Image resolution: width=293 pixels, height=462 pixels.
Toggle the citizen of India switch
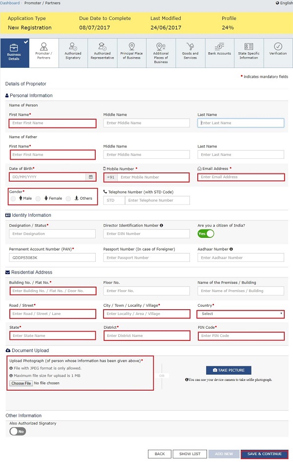pos(206,234)
